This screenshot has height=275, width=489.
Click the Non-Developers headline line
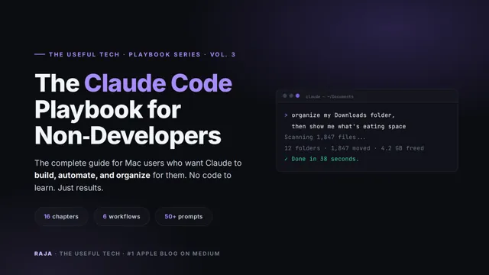[128, 136]
